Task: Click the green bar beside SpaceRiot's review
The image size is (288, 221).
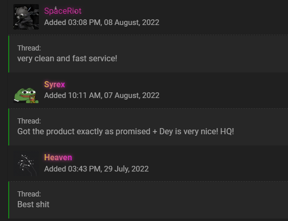Action: (x=9, y=54)
